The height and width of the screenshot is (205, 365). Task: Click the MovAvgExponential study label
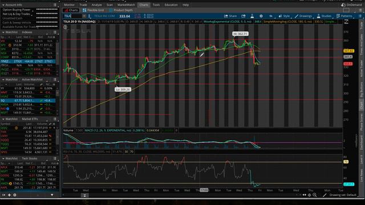point(228,22)
